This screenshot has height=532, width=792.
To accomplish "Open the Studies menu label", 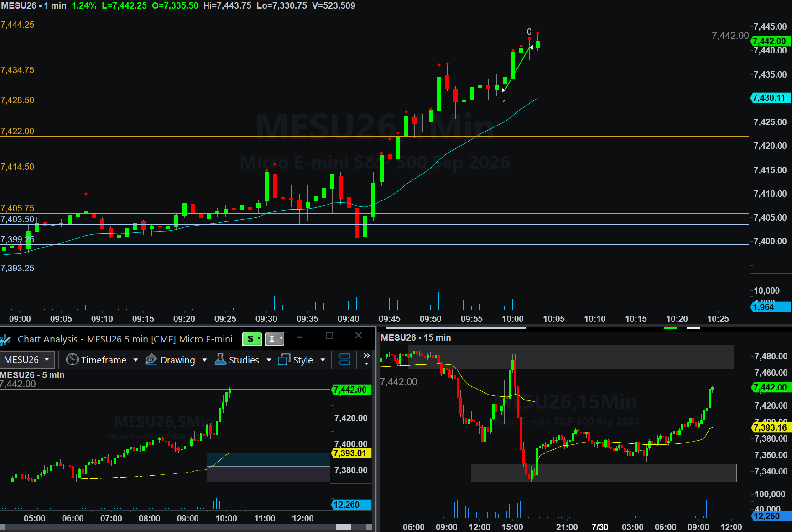I will tap(244, 360).
